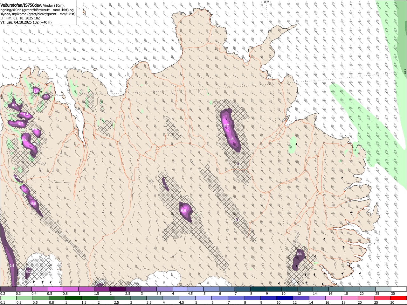Select the light pink 16–18 swatch on the green-to-red scale

(x=334, y=298)
